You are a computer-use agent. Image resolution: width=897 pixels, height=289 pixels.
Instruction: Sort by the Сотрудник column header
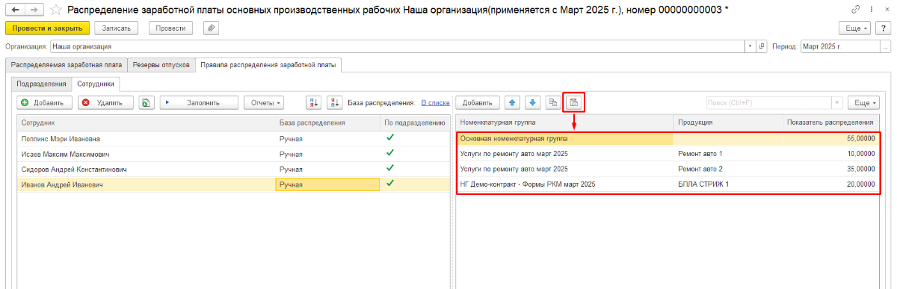147,122
